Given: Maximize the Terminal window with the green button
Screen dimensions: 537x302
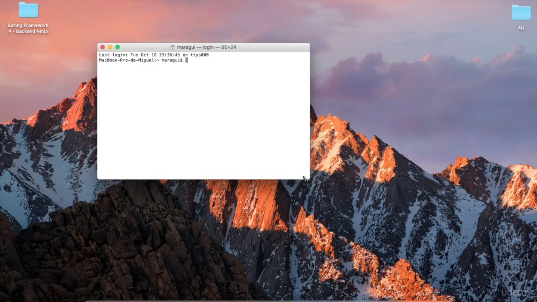Looking at the screenshot, I should click(x=118, y=47).
